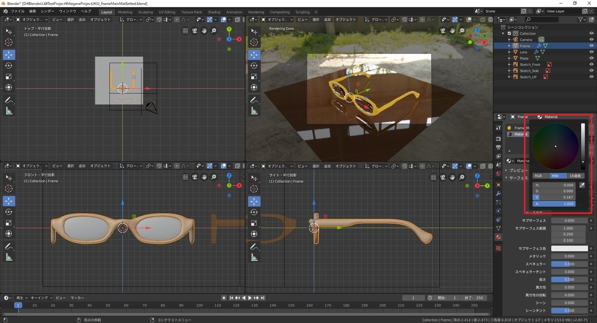Click the eyedropper in the color picker
597x323 pixels.
click(583, 185)
